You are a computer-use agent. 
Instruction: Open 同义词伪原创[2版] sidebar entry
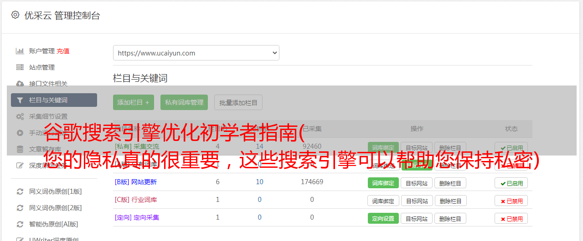point(56,208)
